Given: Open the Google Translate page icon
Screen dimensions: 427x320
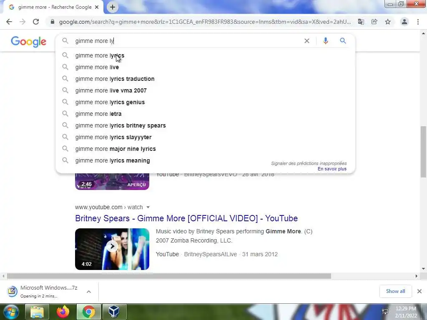Looking at the screenshot, I should point(361,22).
